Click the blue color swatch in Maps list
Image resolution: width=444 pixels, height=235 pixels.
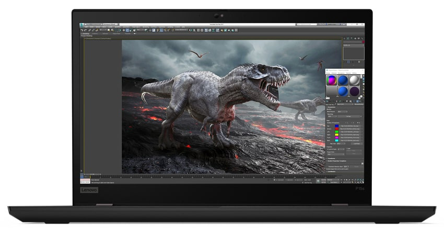(337, 126)
